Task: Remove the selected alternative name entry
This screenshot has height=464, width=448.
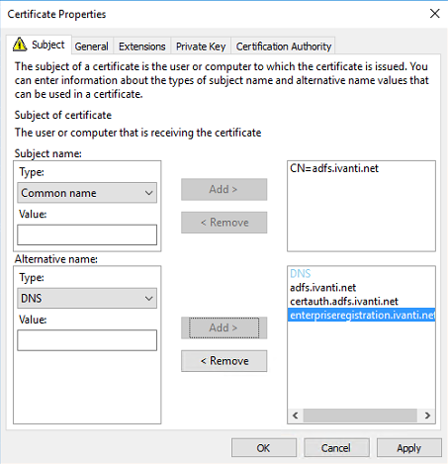Action: pos(224,361)
